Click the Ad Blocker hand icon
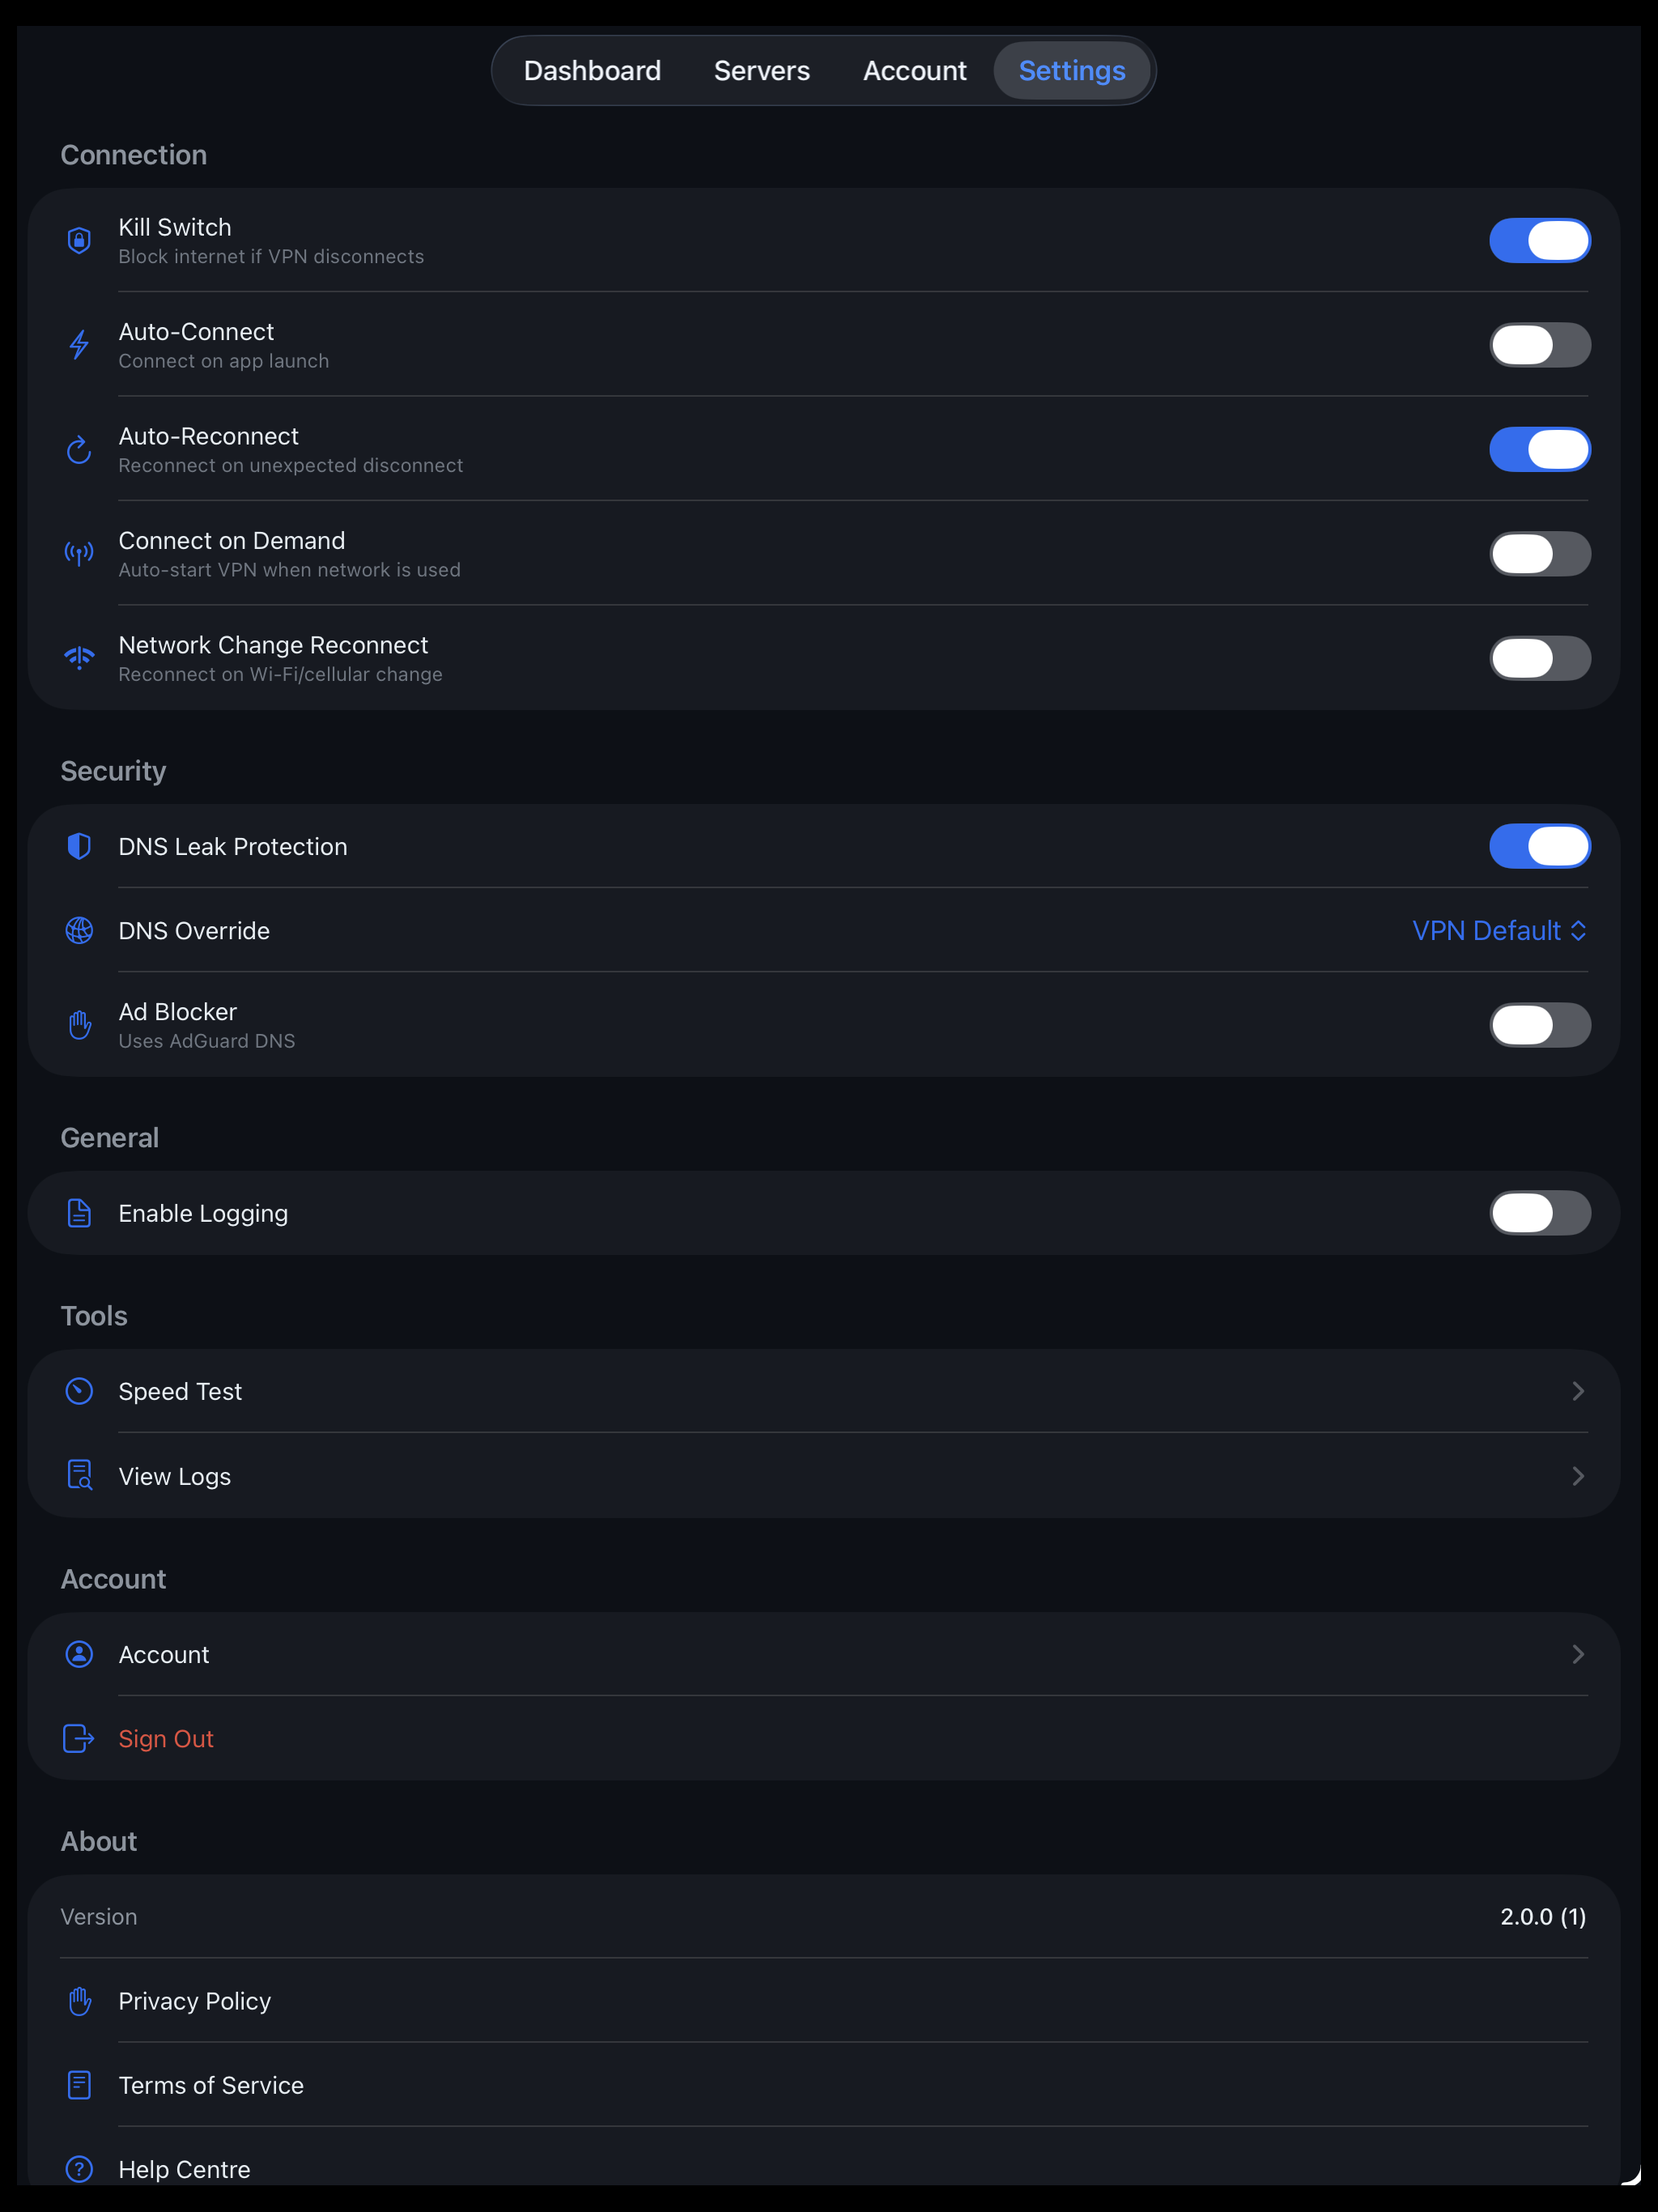The width and height of the screenshot is (1658, 2212). pyautogui.click(x=79, y=1025)
